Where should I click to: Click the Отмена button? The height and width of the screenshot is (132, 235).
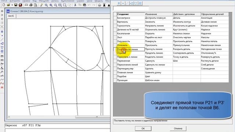click(x=178, y=128)
